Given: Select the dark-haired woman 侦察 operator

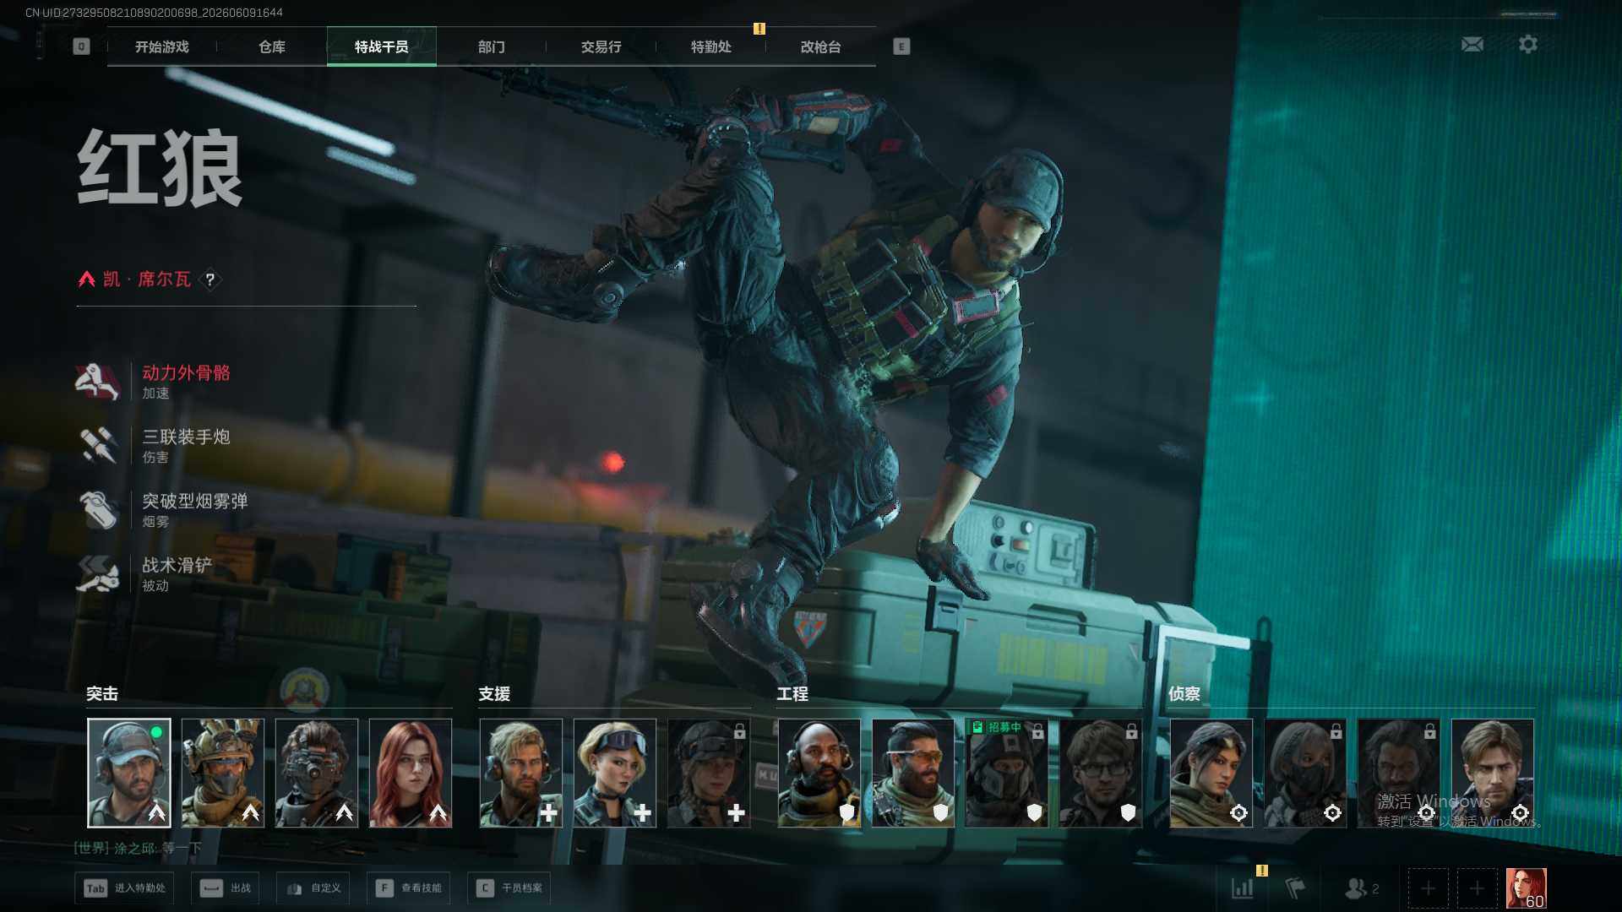Looking at the screenshot, I should (1211, 773).
